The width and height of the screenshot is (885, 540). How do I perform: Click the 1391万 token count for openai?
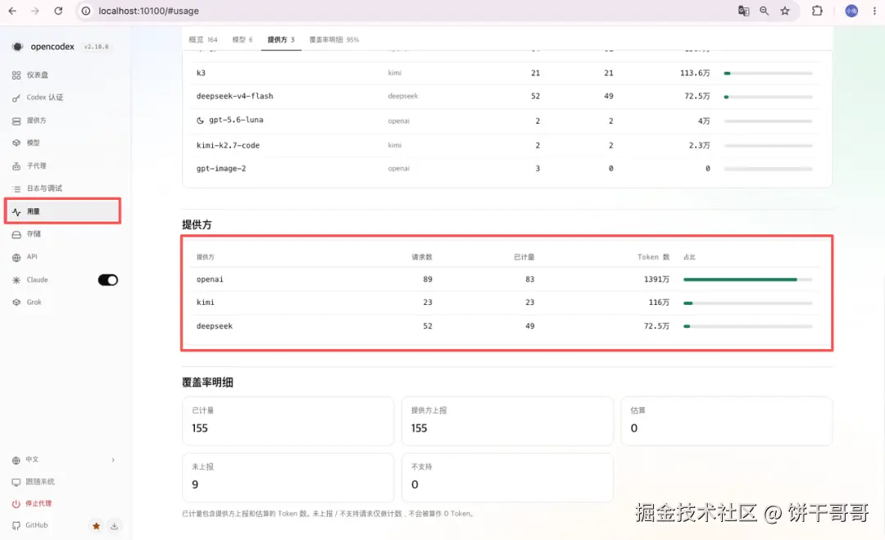pyautogui.click(x=656, y=279)
